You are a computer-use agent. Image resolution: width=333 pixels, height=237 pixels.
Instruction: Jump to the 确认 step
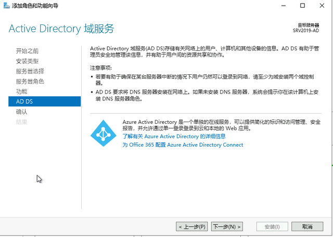22,112
